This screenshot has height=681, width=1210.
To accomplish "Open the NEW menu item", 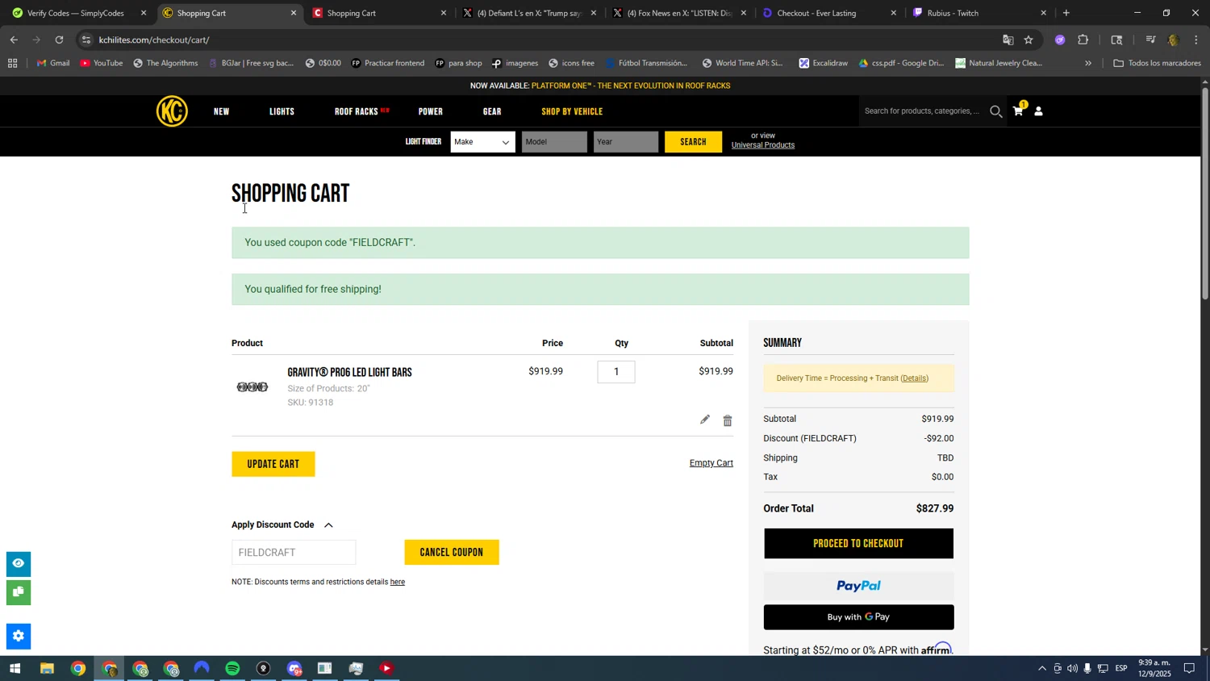I will 221,111.
